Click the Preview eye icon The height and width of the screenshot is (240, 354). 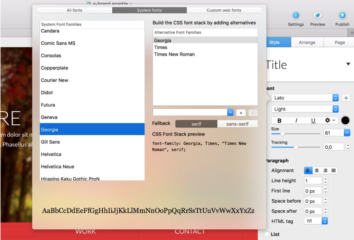coord(317,16)
